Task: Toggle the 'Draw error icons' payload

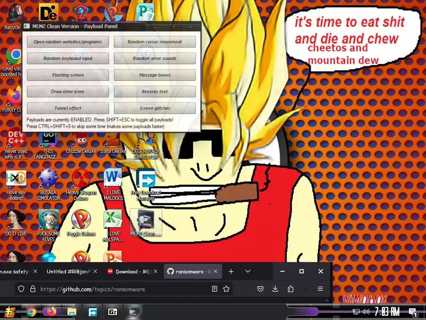Action: [68, 92]
